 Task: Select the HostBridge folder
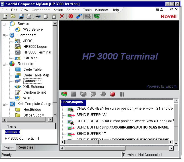32,110
